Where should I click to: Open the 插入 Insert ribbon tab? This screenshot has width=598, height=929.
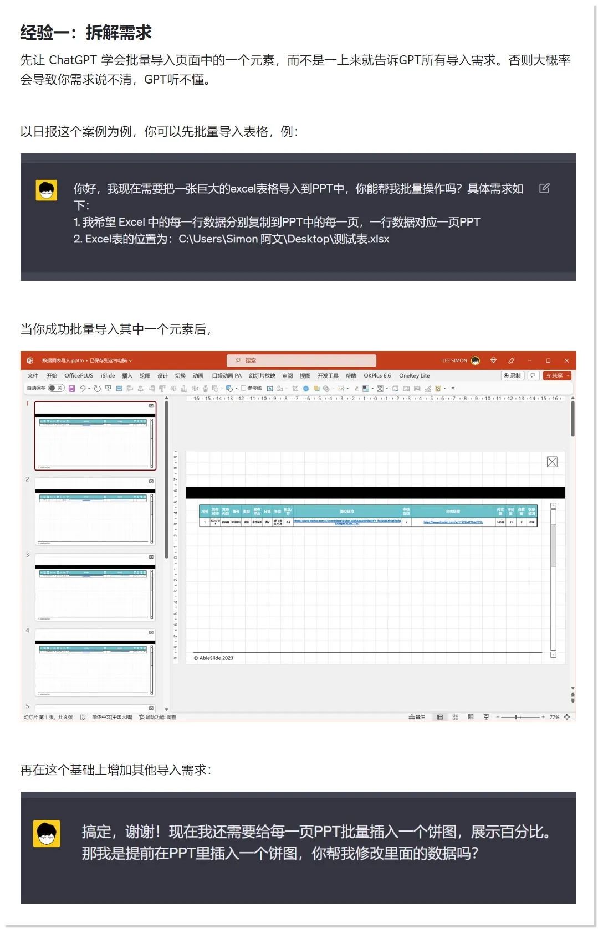(x=127, y=376)
